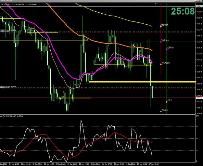Image resolution: width=203 pixels, height=166 pixels.
Task: Click the 27 Jun 16:00 time axis label
Action: click(154, 164)
